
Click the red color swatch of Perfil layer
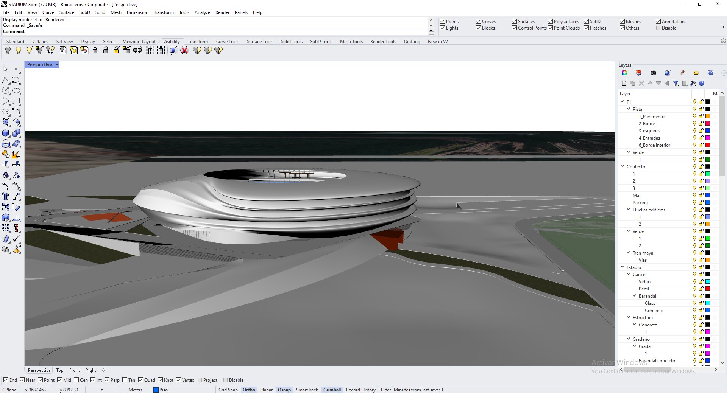click(707, 289)
